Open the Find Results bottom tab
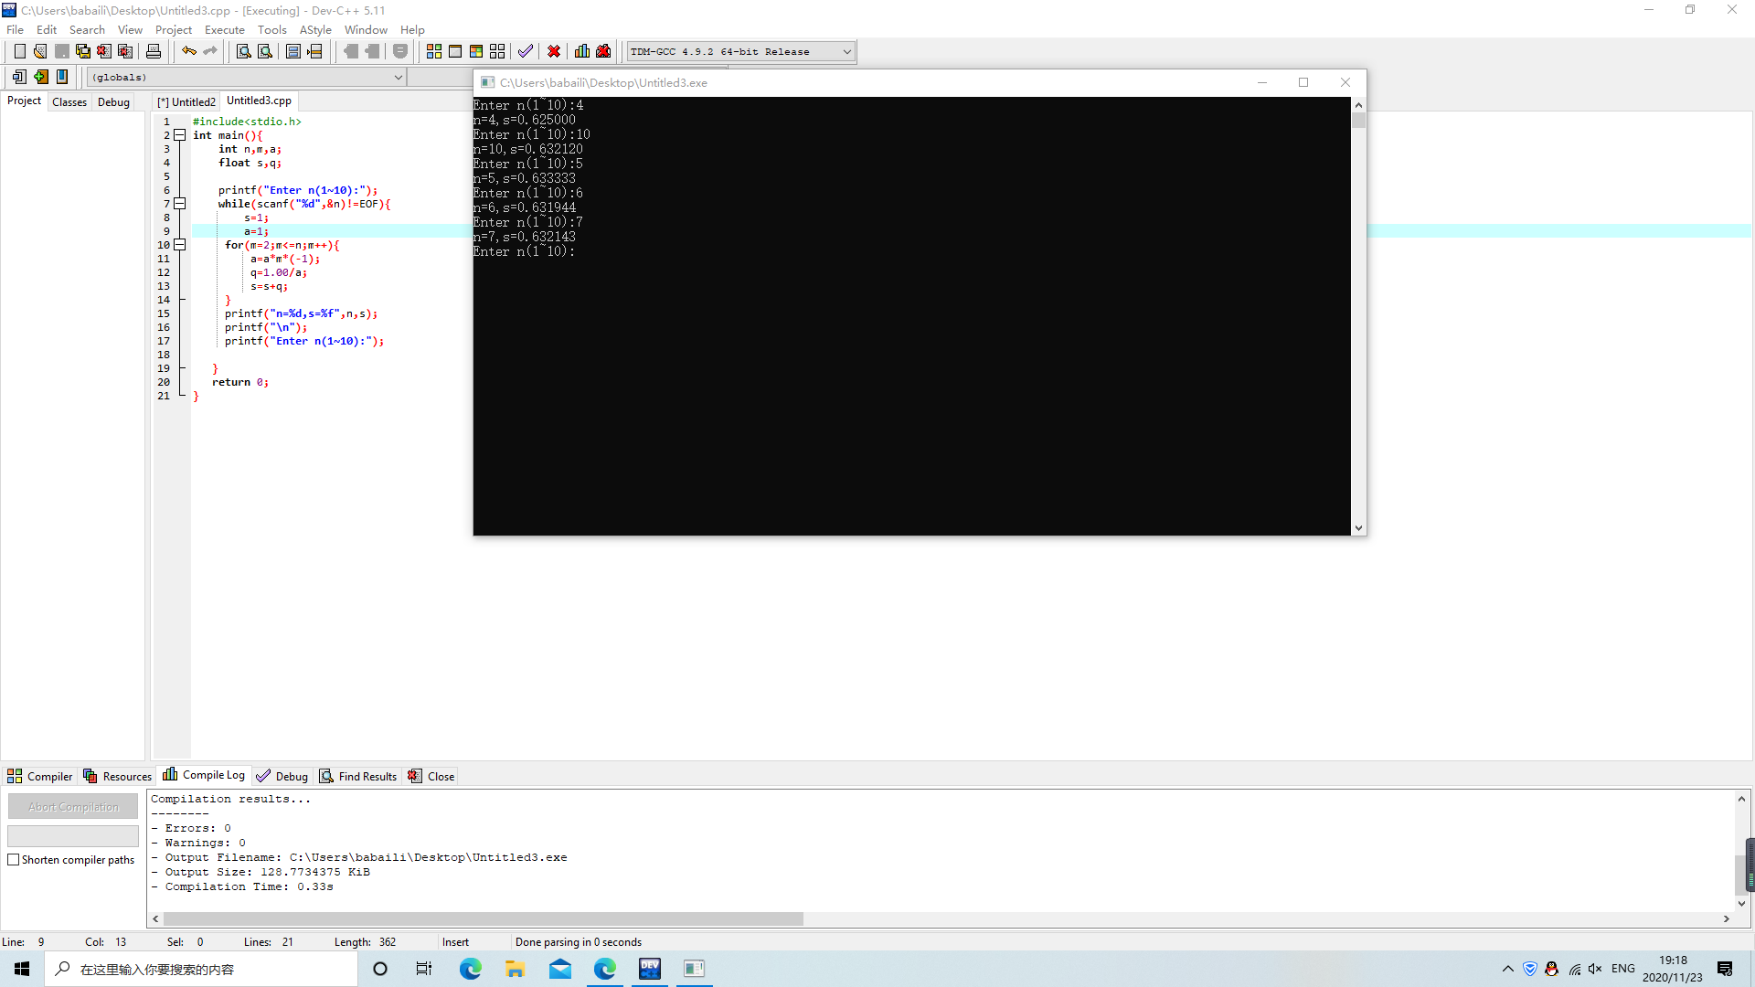The height and width of the screenshot is (987, 1755). [x=358, y=776]
